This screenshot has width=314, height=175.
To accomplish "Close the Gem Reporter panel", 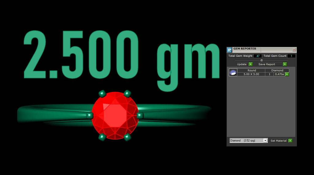I will point(294,49).
